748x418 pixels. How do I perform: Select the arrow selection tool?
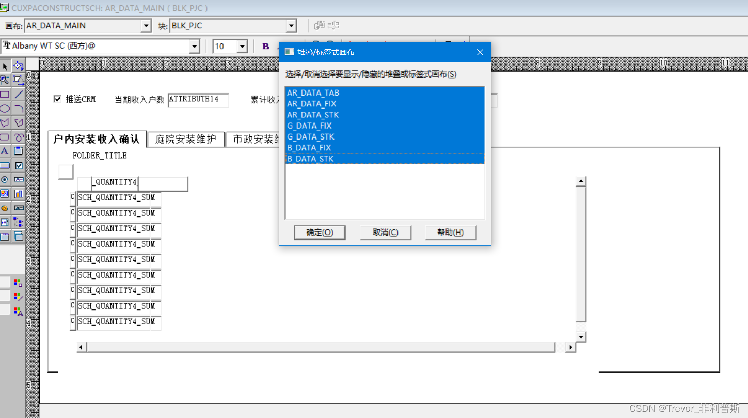point(6,66)
